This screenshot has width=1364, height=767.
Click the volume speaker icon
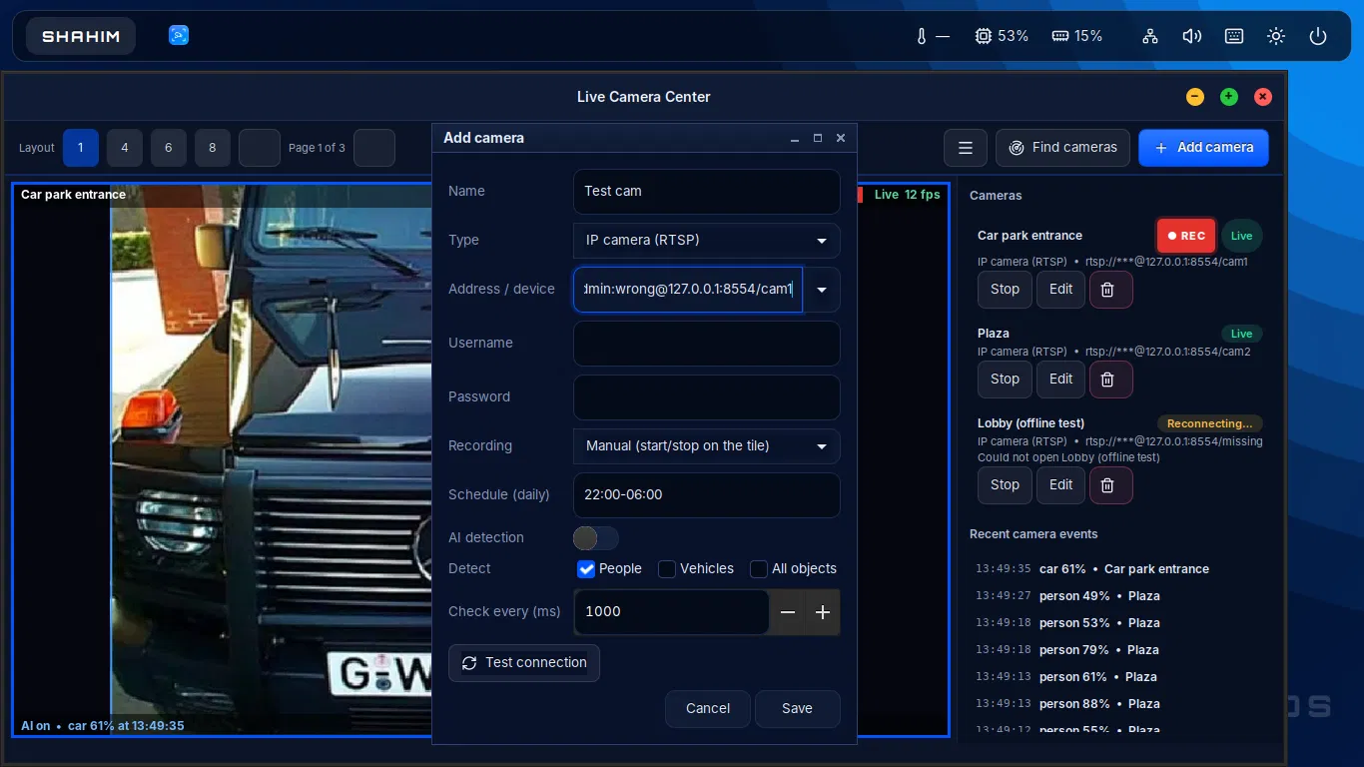tap(1192, 36)
